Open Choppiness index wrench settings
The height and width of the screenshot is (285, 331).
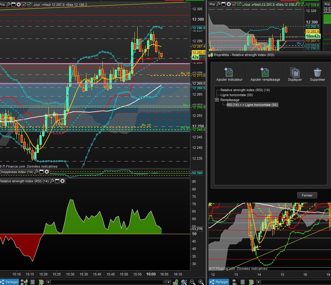pyautogui.click(x=36, y=172)
